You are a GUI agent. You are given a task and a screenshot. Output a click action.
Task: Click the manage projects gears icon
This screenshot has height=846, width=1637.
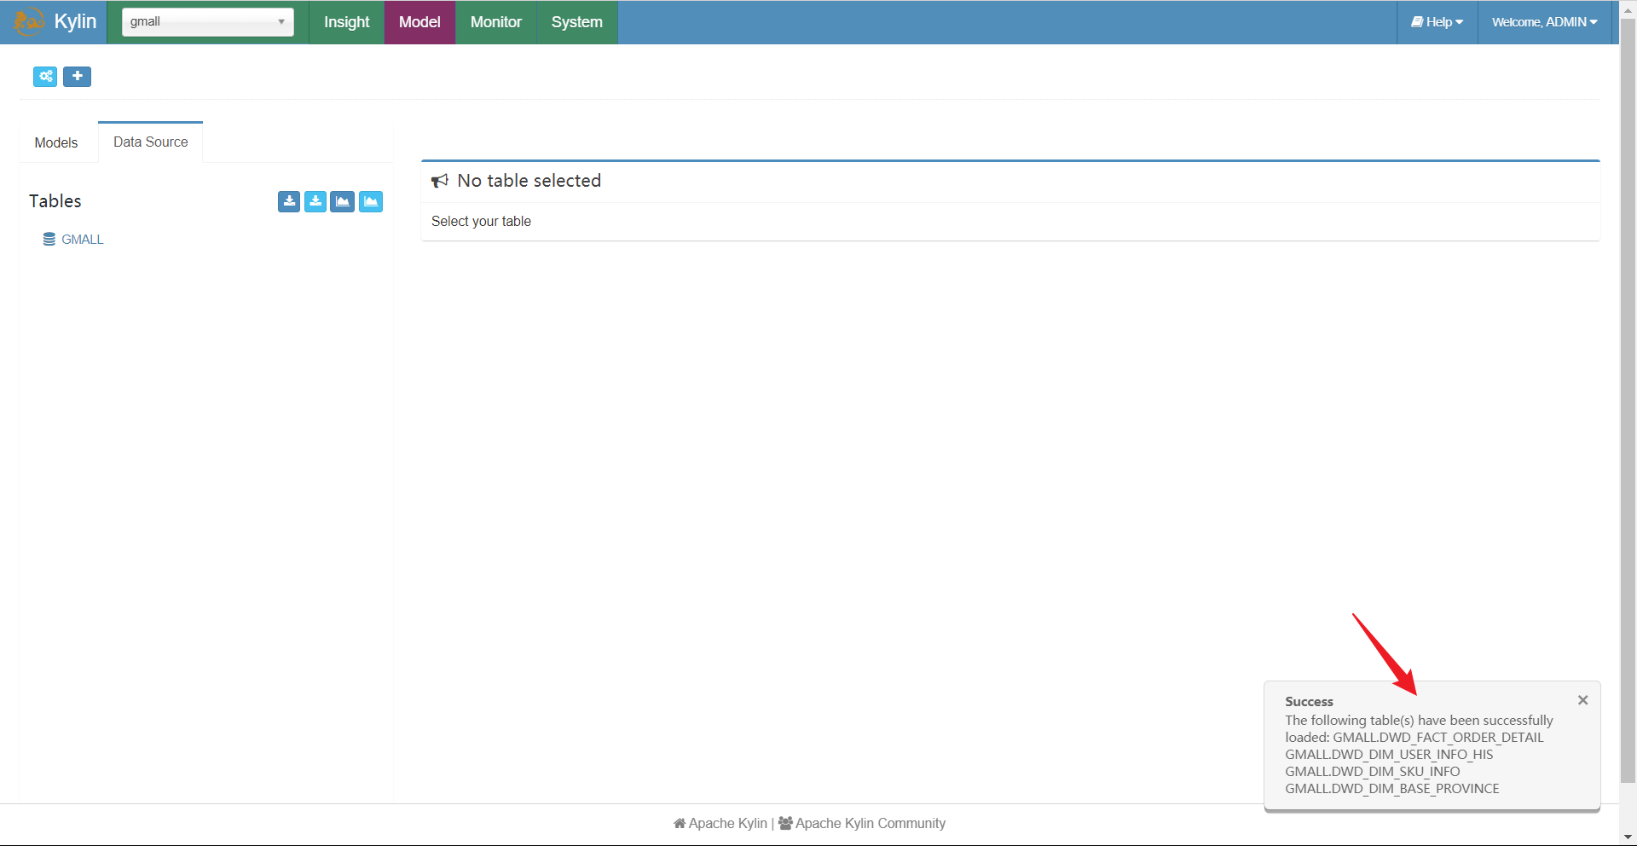pyautogui.click(x=45, y=77)
